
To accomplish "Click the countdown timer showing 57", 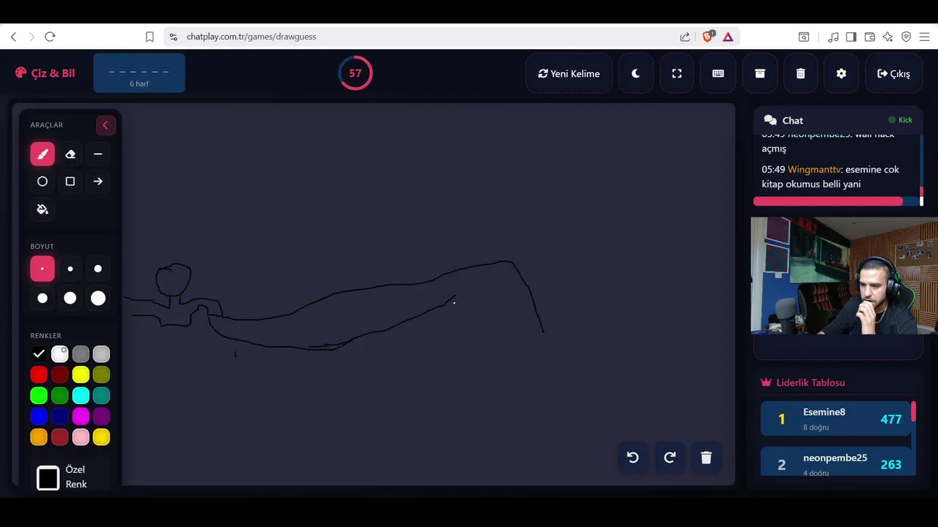I will coord(355,73).
